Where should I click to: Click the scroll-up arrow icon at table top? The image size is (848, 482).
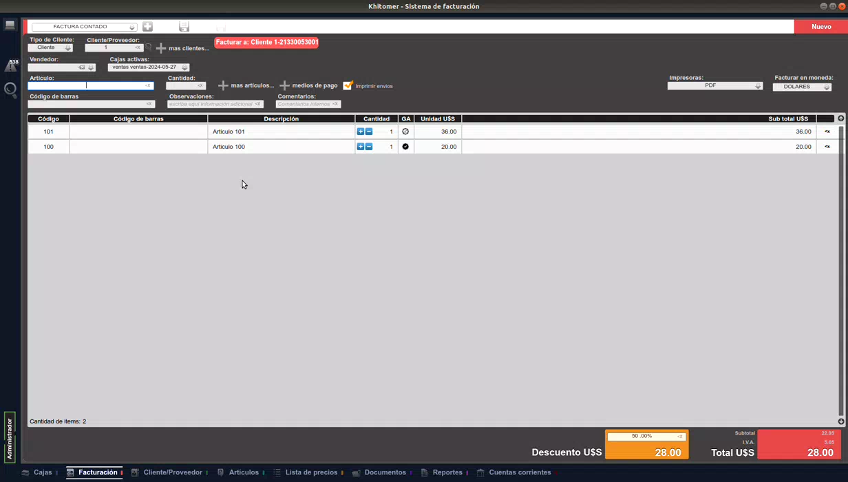click(x=840, y=118)
